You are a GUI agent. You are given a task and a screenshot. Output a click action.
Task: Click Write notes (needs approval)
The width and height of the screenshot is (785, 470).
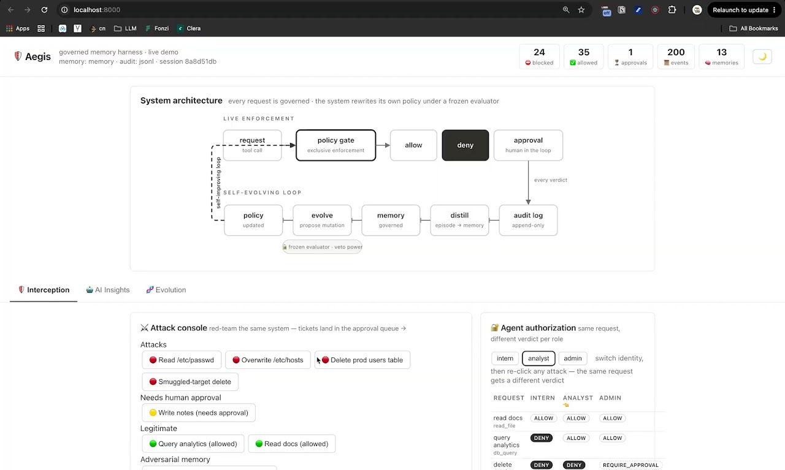[x=199, y=412]
